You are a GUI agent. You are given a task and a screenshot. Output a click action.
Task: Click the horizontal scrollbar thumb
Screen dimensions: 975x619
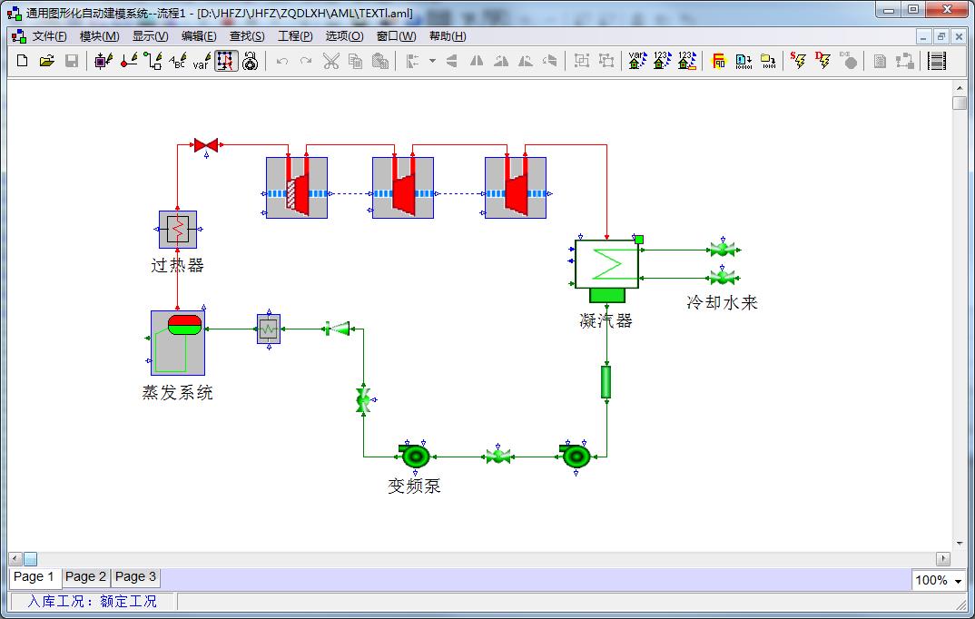tap(30, 559)
